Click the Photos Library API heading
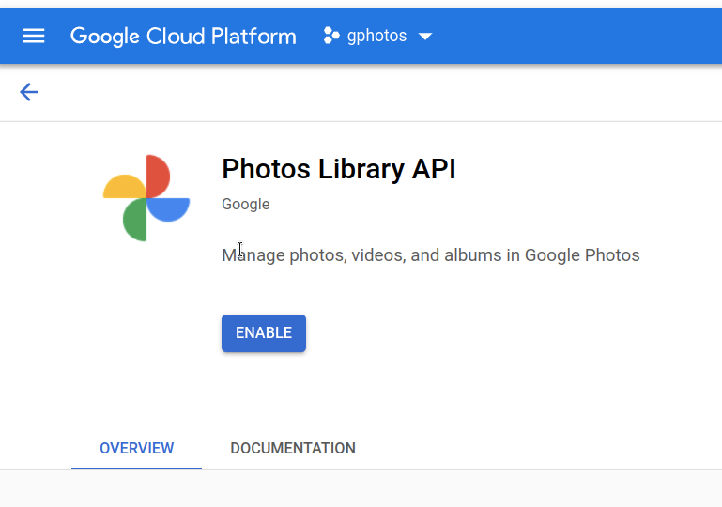 click(x=338, y=169)
